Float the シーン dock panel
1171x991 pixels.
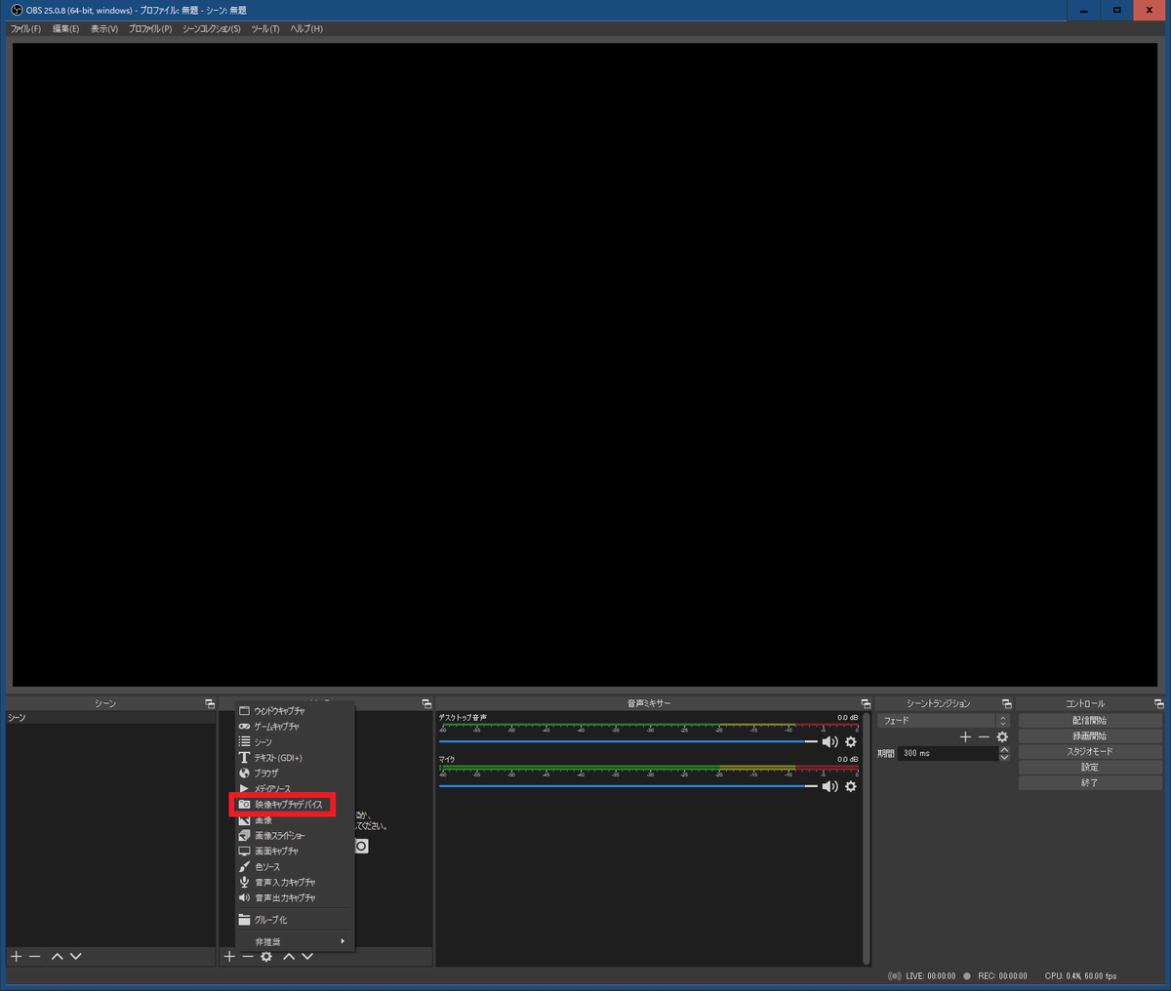point(210,703)
